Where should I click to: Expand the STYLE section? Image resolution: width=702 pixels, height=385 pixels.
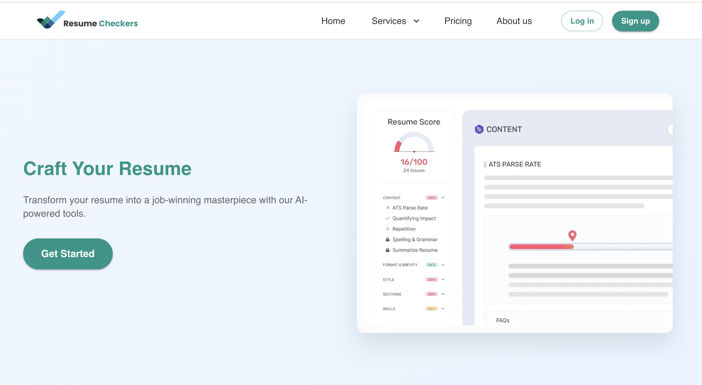[x=443, y=279]
